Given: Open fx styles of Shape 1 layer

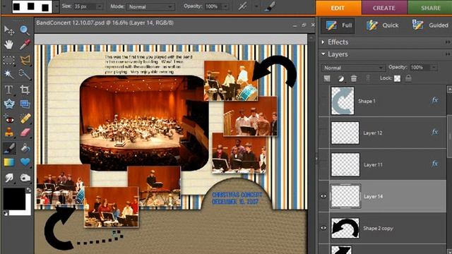Looking at the screenshot, I should pyautogui.click(x=435, y=100).
